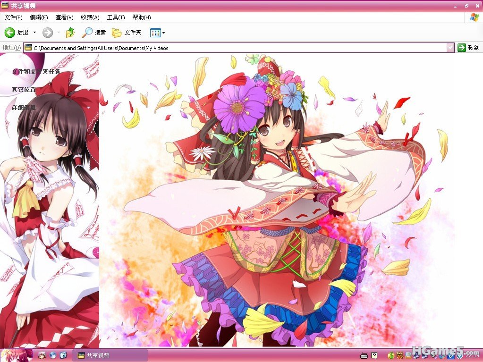
Task: Click the grey Forward arrow icon
Action: (48, 32)
